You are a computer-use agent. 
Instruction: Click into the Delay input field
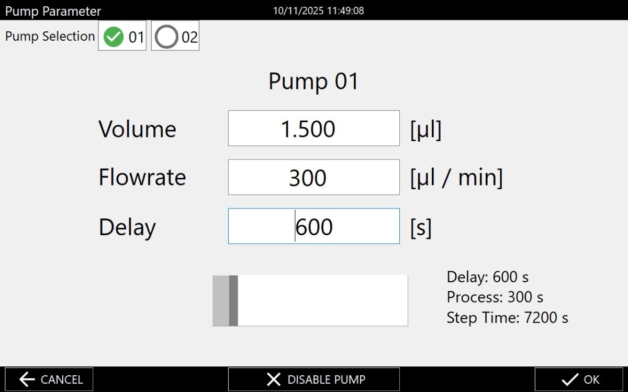coord(313,227)
